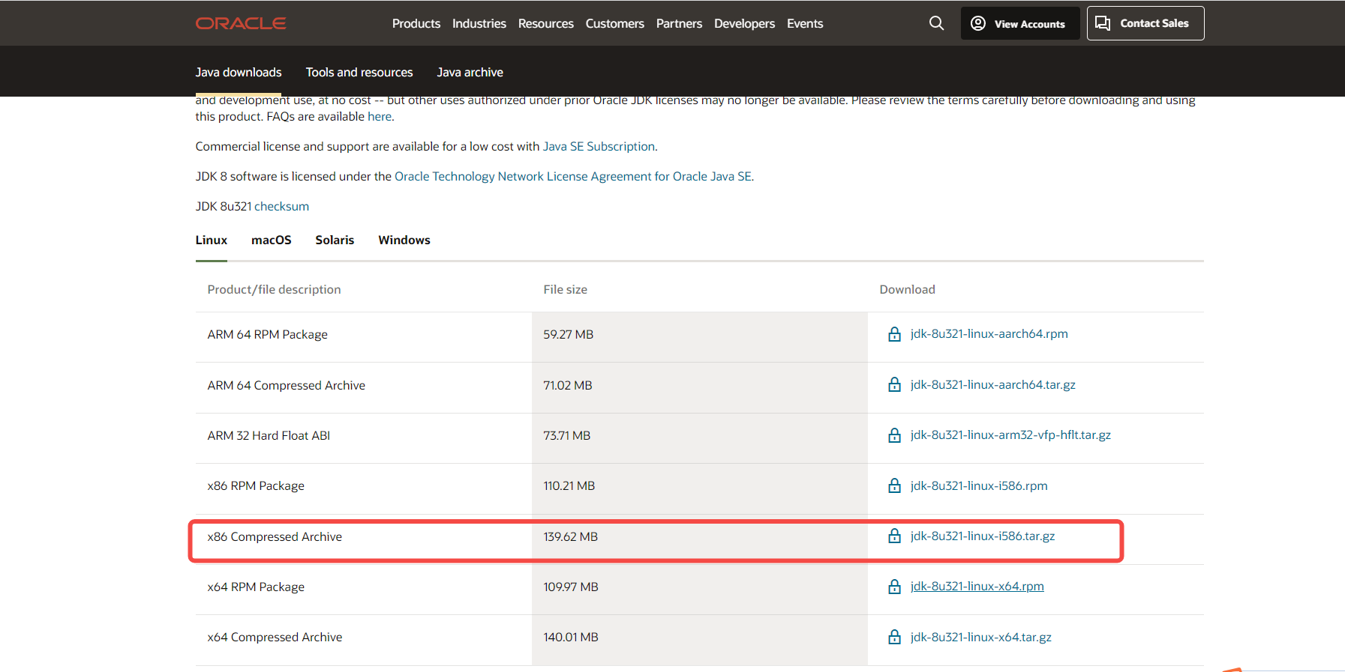This screenshot has width=1345, height=672.
Task: Click lock icon beside jdk-8u321-linux-aarch64.tar.gz
Action: (894, 384)
